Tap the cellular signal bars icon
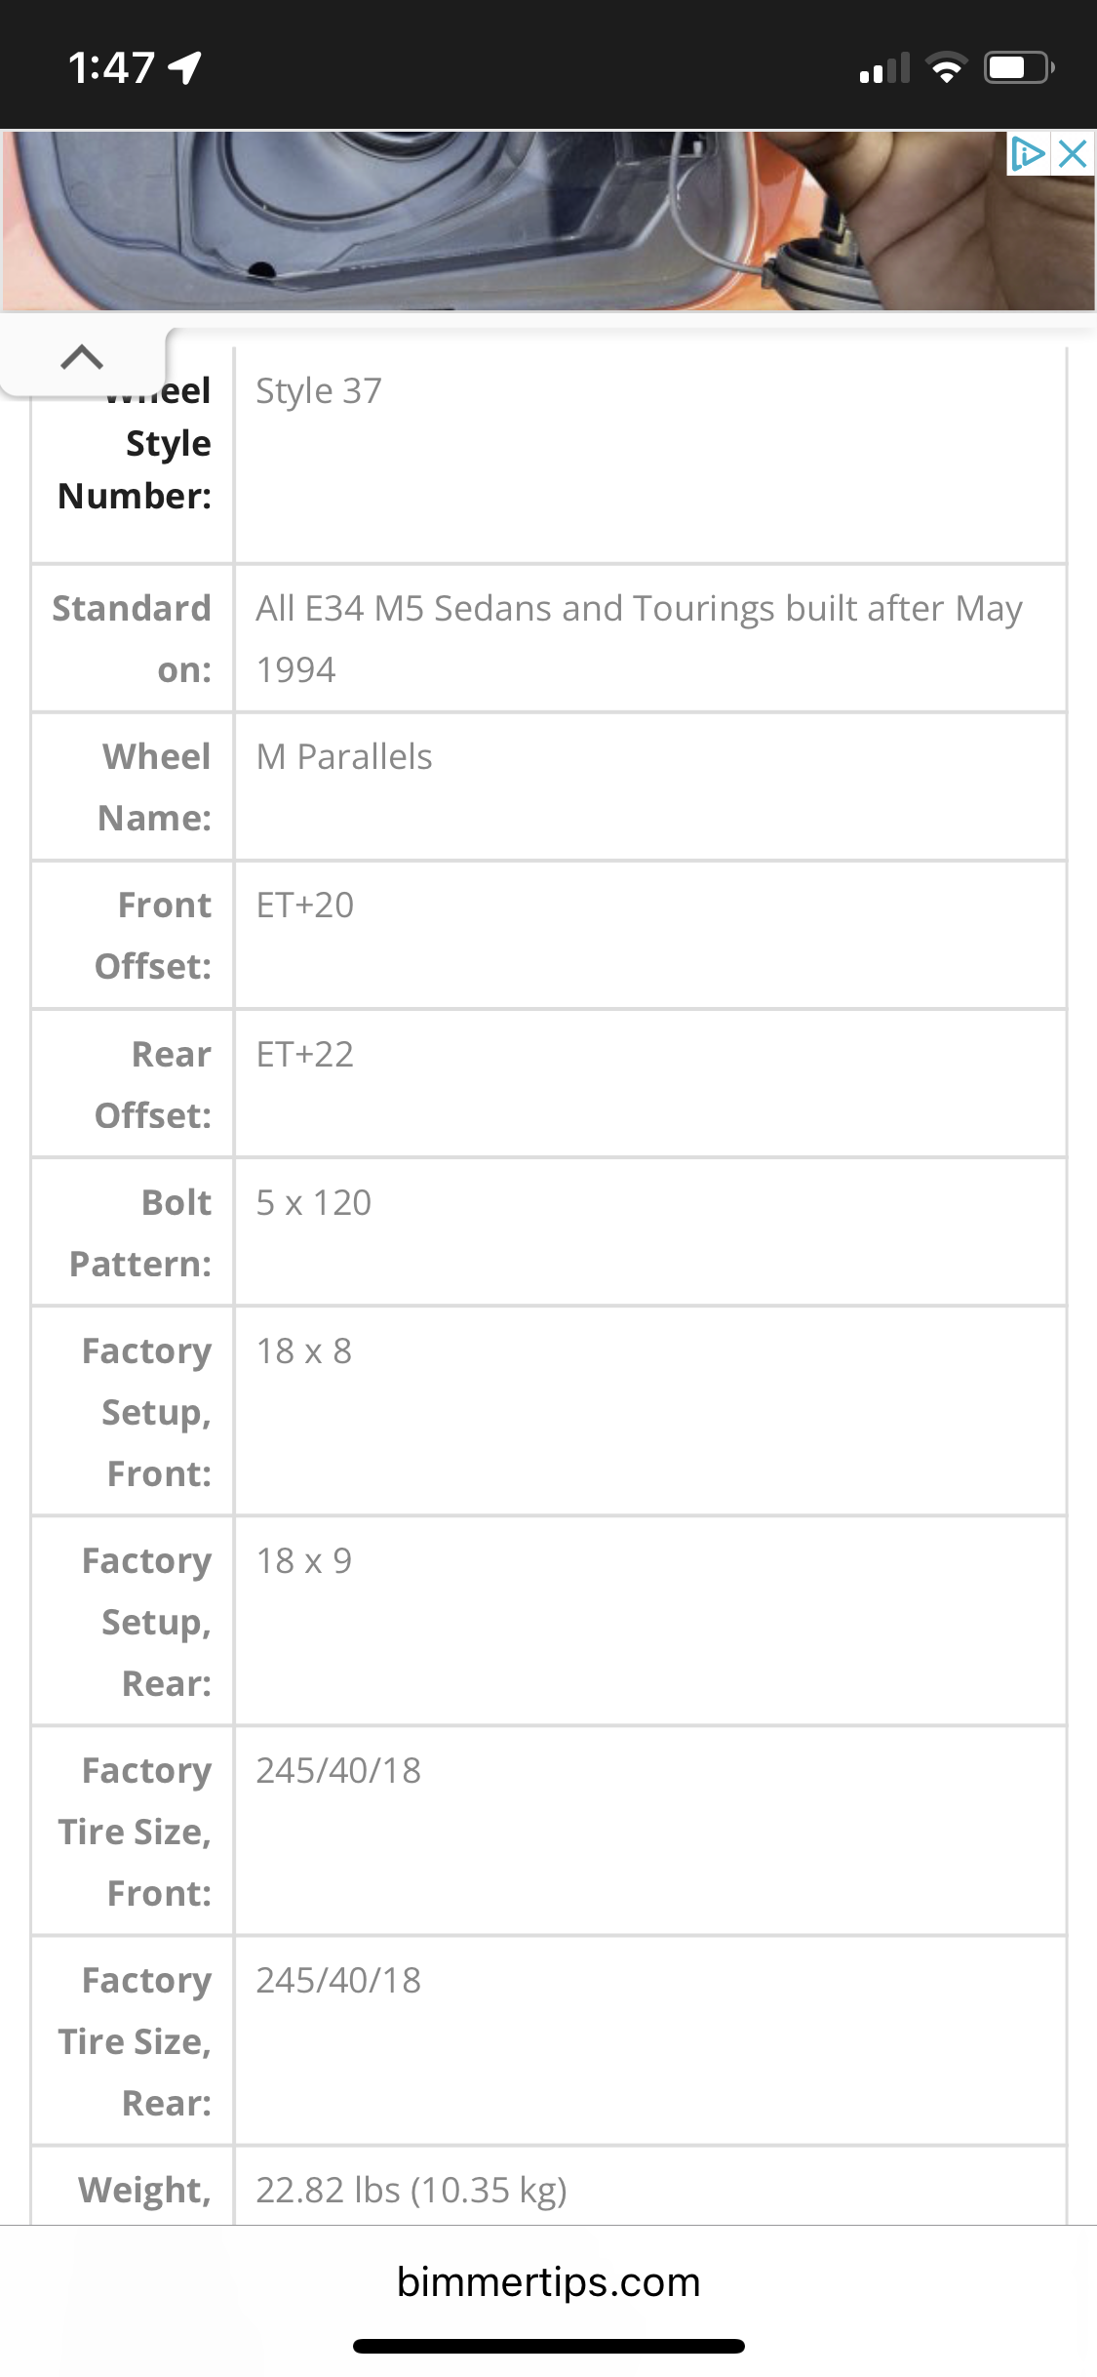 tap(884, 68)
